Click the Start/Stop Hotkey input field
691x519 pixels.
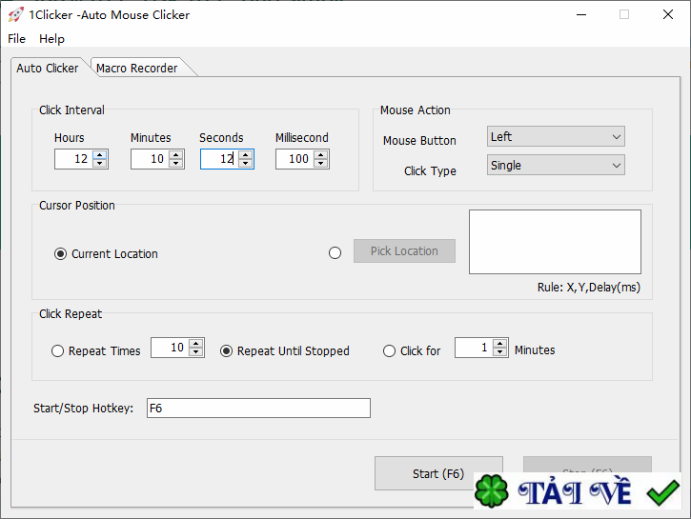pos(257,409)
